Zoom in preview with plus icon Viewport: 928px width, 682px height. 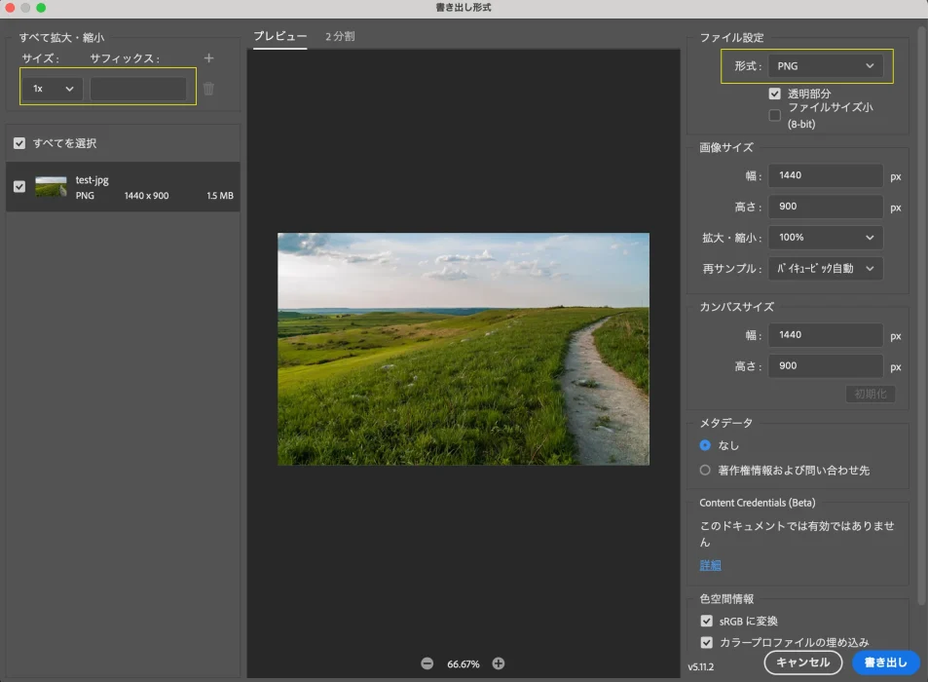point(499,663)
